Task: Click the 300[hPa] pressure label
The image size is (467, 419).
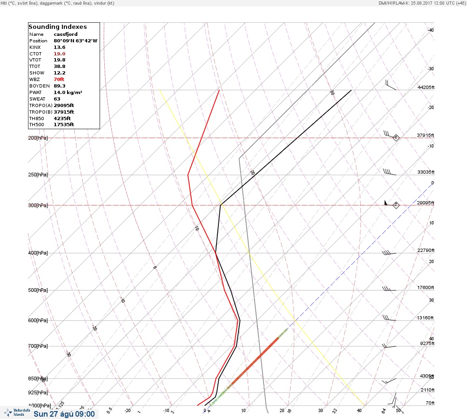Action: pos(38,205)
